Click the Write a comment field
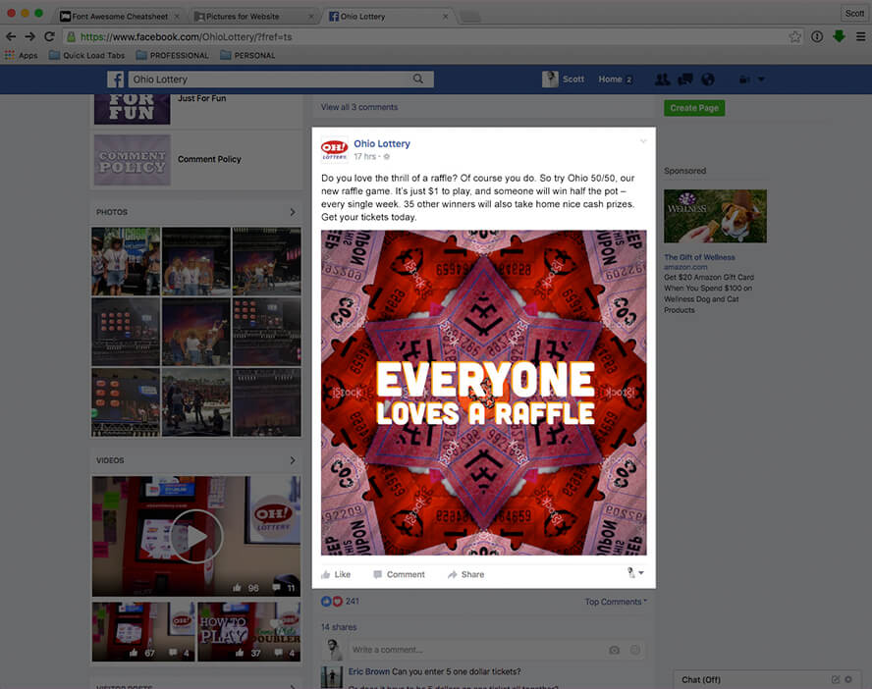The height and width of the screenshot is (689, 872). point(476,650)
